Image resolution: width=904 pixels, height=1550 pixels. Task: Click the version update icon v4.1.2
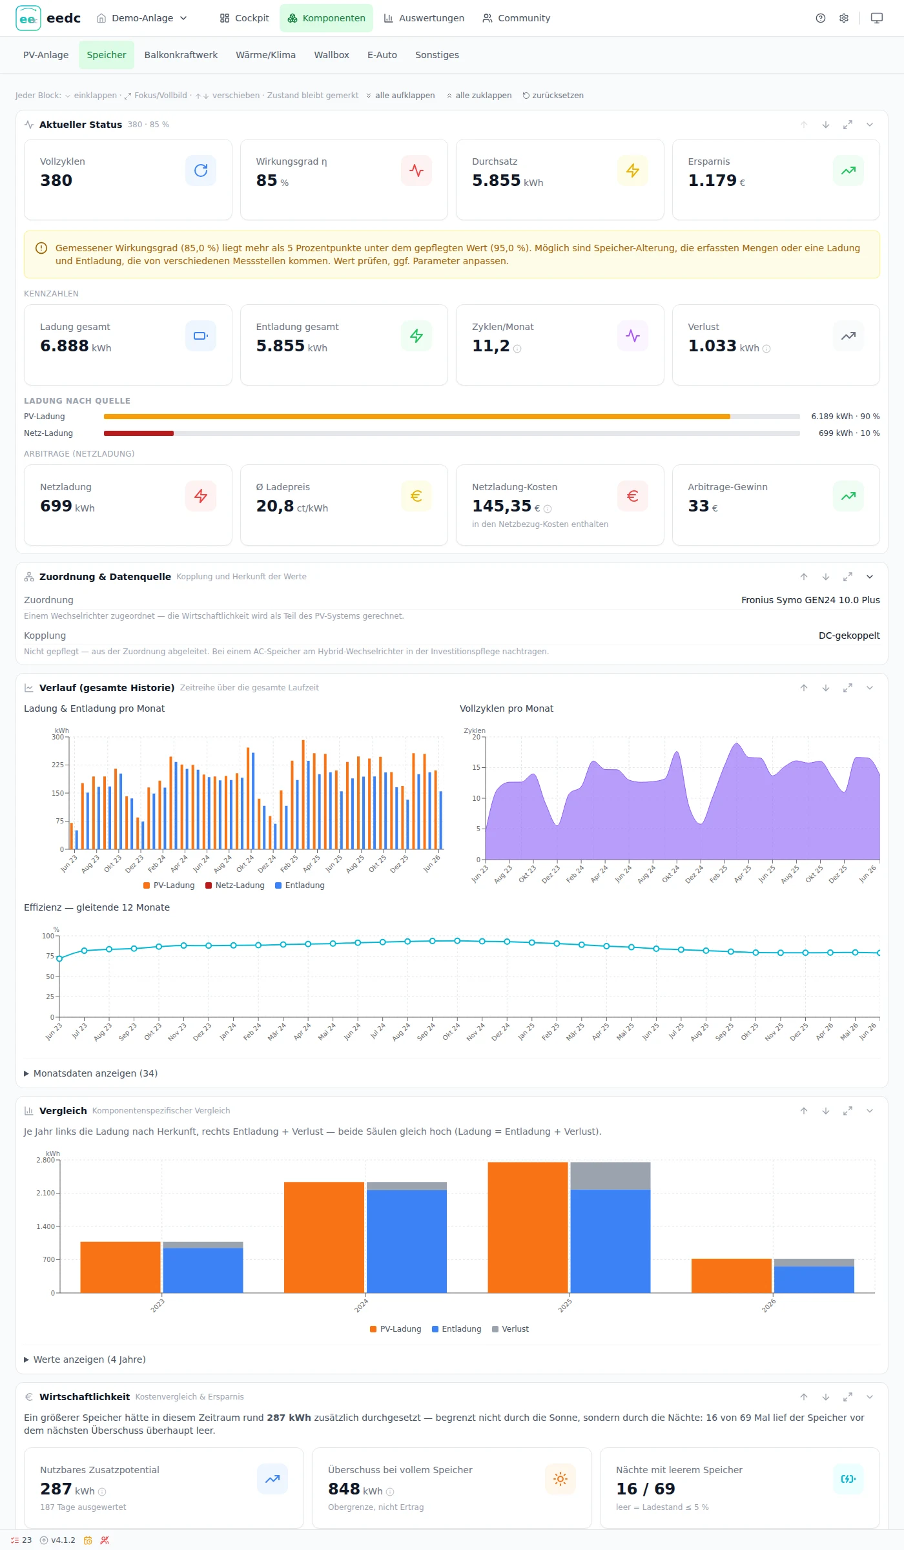pyautogui.click(x=57, y=1540)
